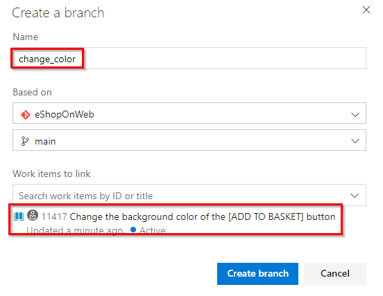Click the branch icon next to main
The image size is (383, 296).
coord(25,141)
